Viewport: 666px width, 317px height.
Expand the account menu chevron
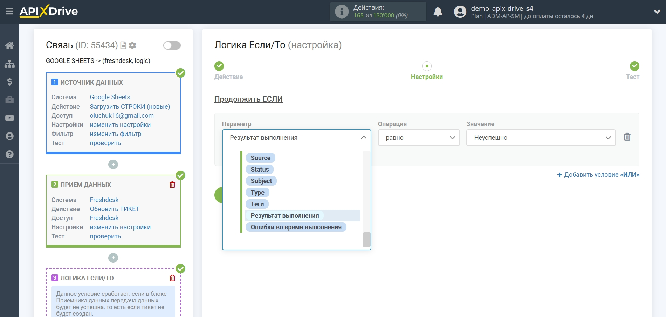(657, 12)
